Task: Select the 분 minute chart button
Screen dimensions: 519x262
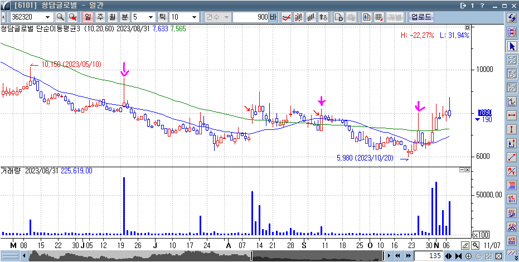Action: click(x=124, y=17)
